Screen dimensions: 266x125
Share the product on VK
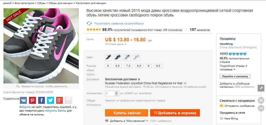pos(23,100)
